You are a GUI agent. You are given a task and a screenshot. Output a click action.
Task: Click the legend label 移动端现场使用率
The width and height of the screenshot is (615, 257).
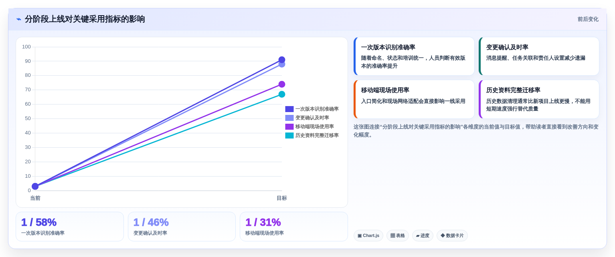pyautogui.click(x=314, y=126)
